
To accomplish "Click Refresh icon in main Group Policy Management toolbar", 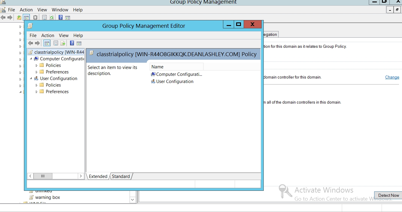I will tap(51, 18).
